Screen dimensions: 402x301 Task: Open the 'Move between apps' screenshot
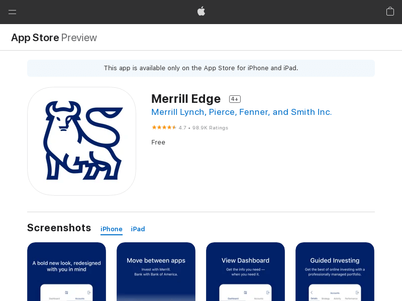point(156,271)
